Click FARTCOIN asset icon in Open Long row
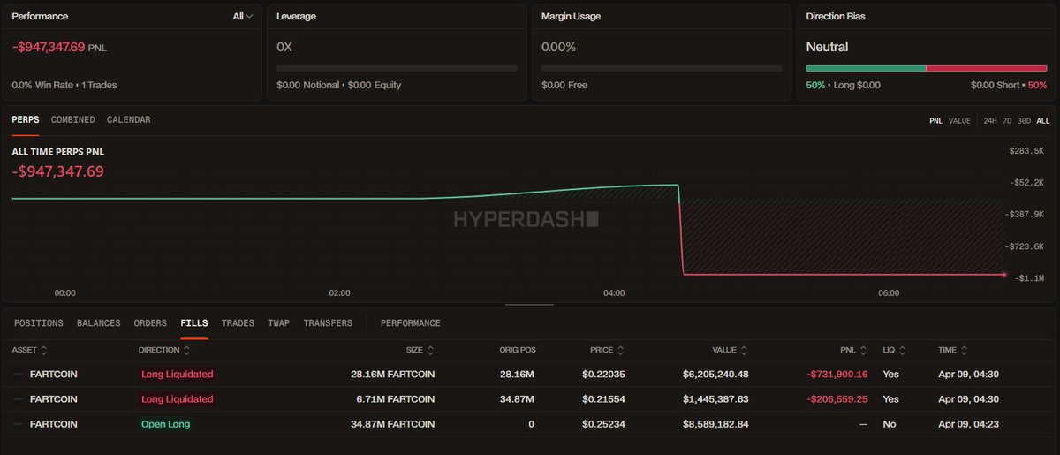Image resolution: width=1060 pixels, height=455 pixels. point(19,424)
